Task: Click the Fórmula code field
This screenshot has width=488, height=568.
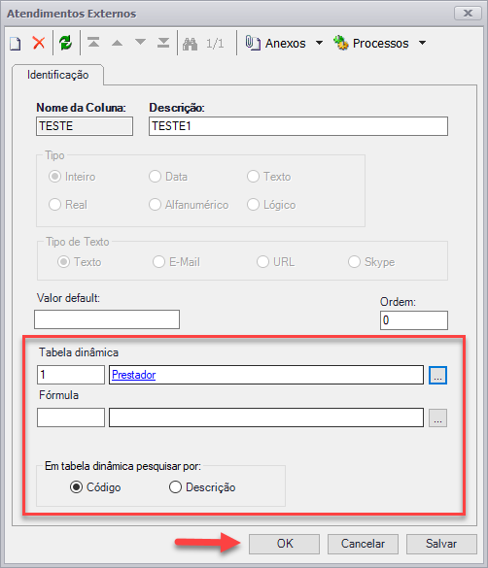Action: point(71,418)
